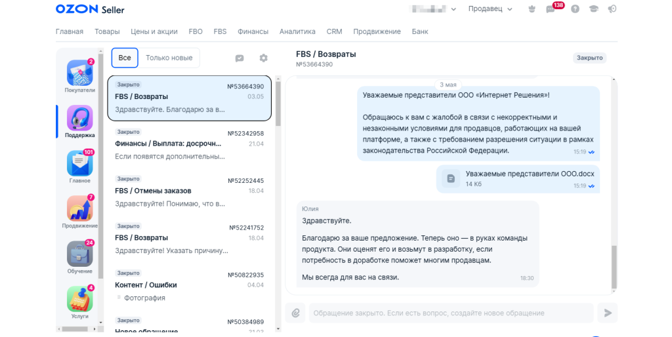Open the Продвижение top menu item
This screenshot has width=672, height=337.
[377, 31]
